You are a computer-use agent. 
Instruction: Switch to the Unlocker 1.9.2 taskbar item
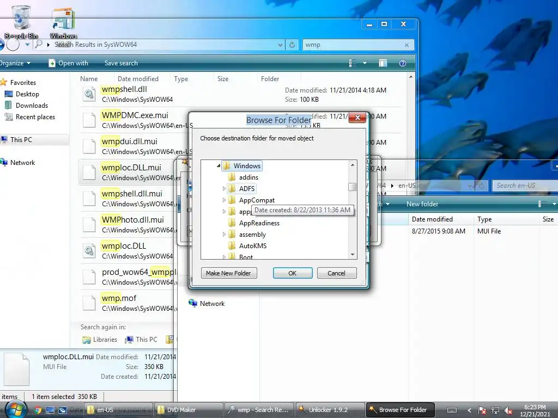(x=330, y=410)
